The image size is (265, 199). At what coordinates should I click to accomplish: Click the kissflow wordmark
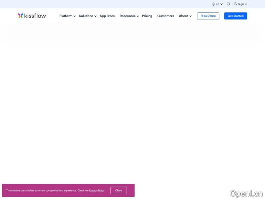pyautogui.click(x=35, y=16)
